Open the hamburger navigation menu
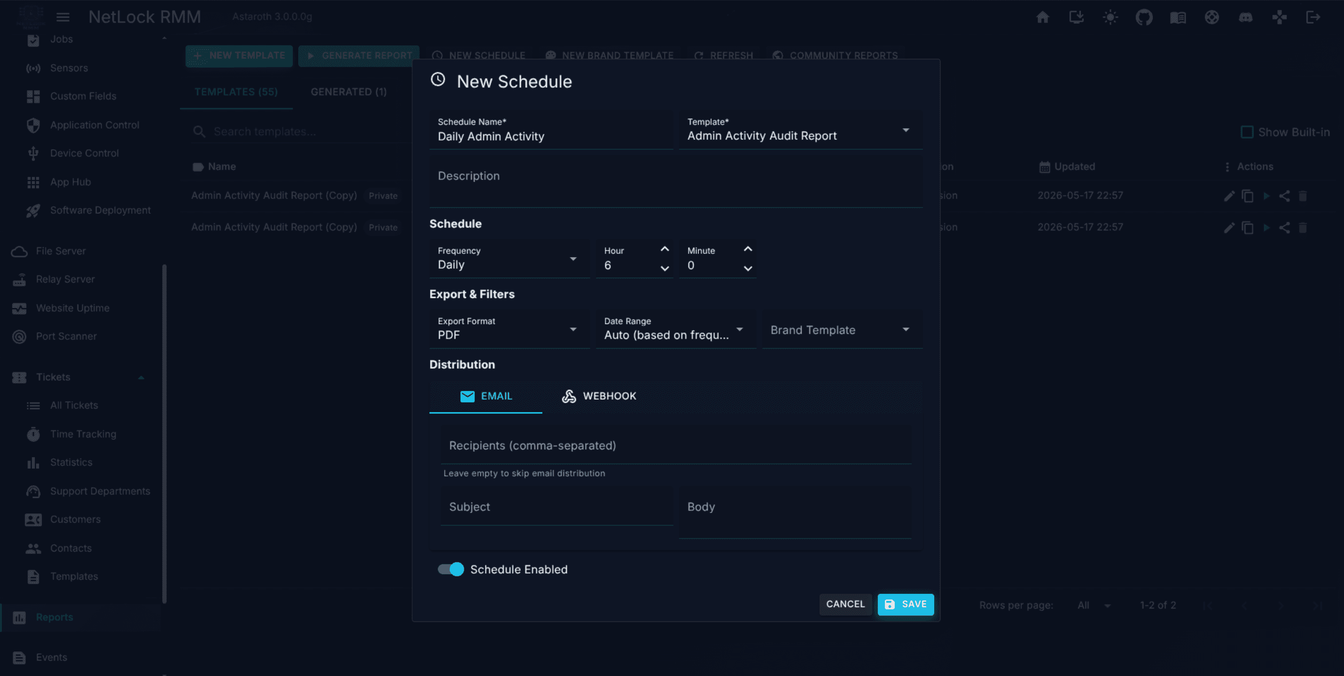Viewport: 1344px width, 676px height. point(63,17)
